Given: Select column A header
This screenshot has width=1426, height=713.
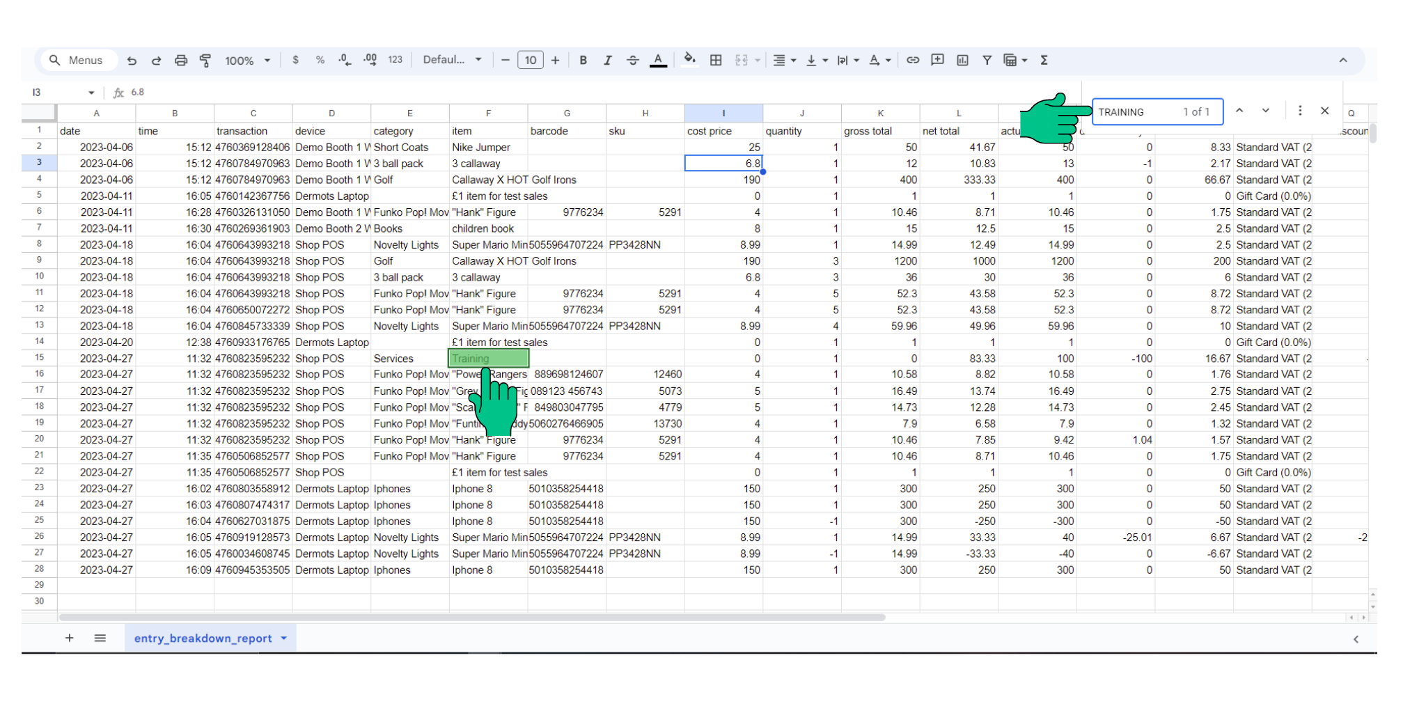Looking at the screenshot, I should (x=96, y=113).
